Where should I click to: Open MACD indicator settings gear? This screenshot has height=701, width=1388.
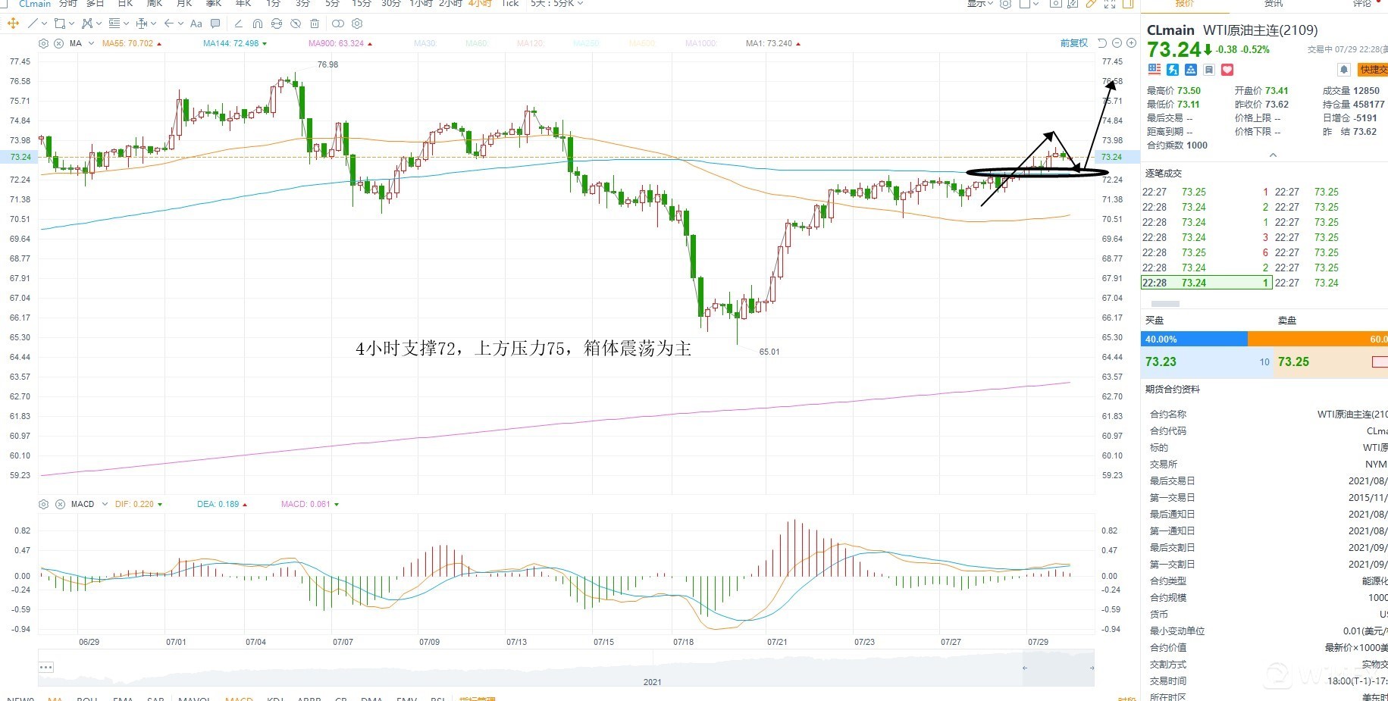[x=43, y=504]
